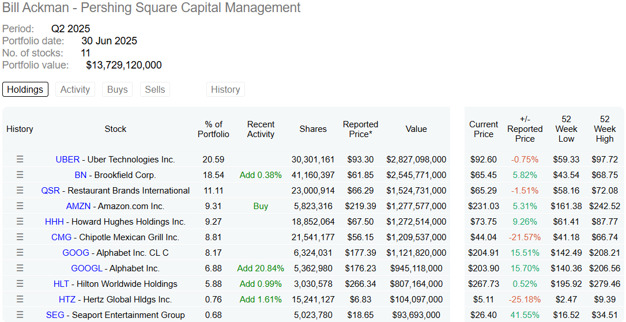Click 'Add 0.99%' activity for Hilton
626x322 pixels.
point(261,284)
